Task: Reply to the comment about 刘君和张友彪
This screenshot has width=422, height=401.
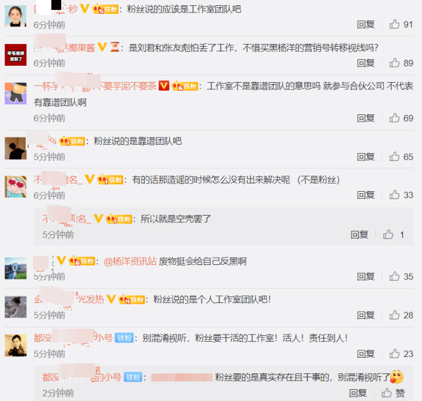Action: point(366,63)
